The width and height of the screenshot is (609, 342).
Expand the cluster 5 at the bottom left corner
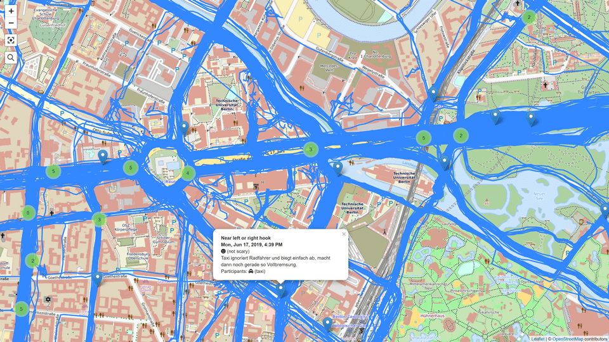click(x=22, y=309)
